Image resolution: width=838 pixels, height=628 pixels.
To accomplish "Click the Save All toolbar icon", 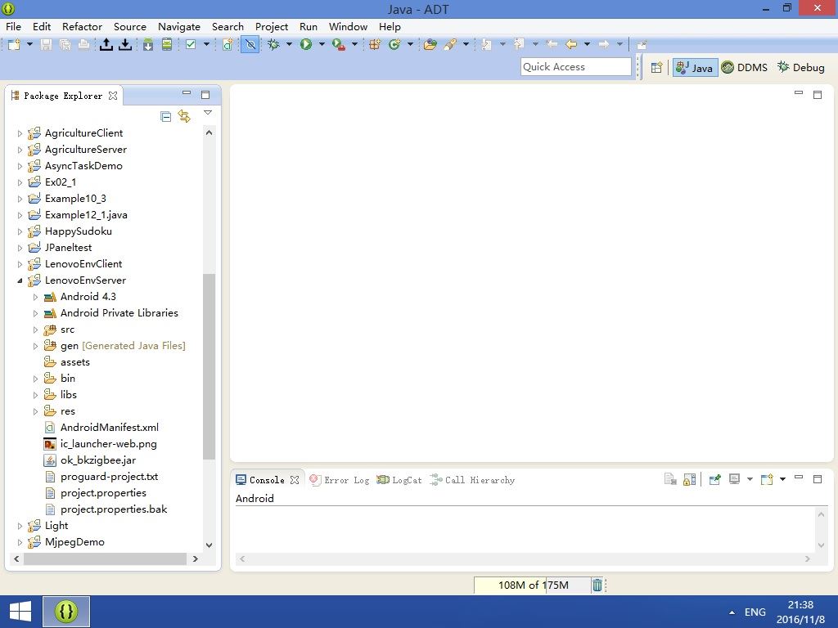I will pyautogui.click(x=65, y=45).
